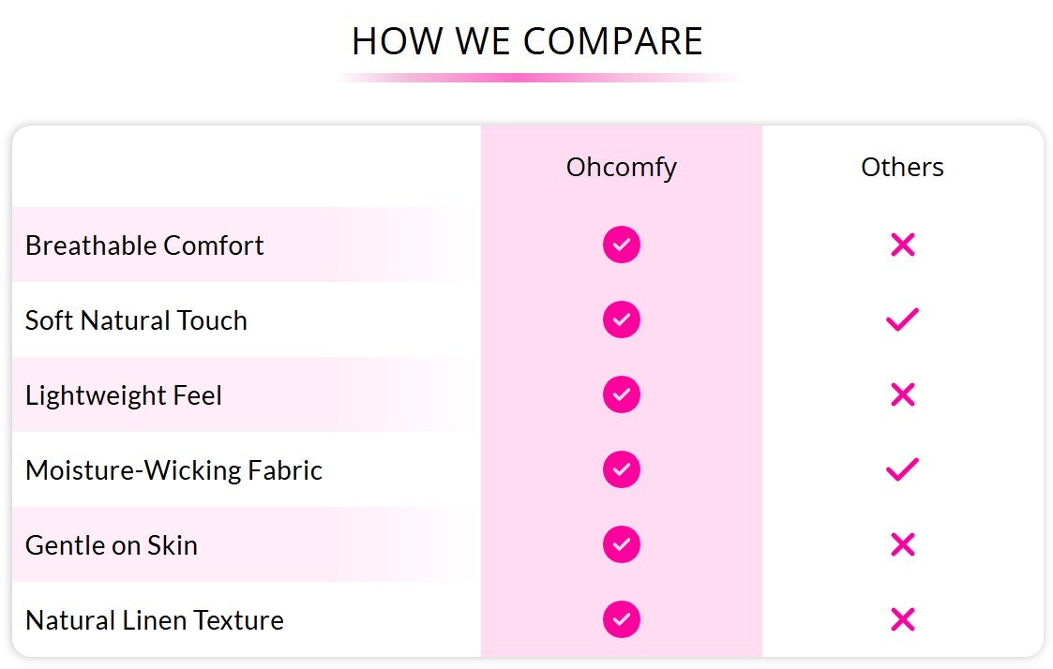
Task: Click Others X mark for Breathable Comfort
Action: (x=903, y=245)
